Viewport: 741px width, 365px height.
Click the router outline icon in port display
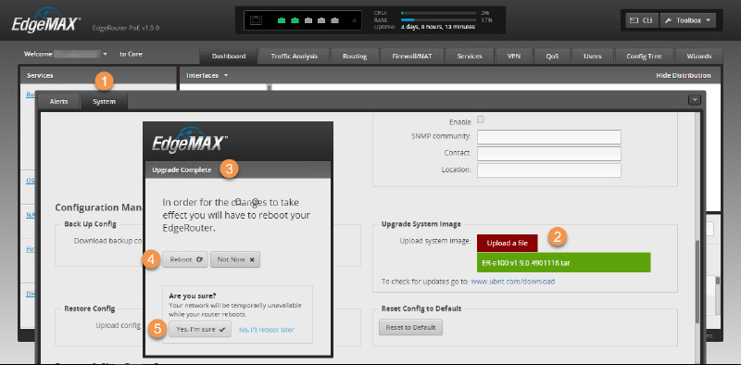256,20
